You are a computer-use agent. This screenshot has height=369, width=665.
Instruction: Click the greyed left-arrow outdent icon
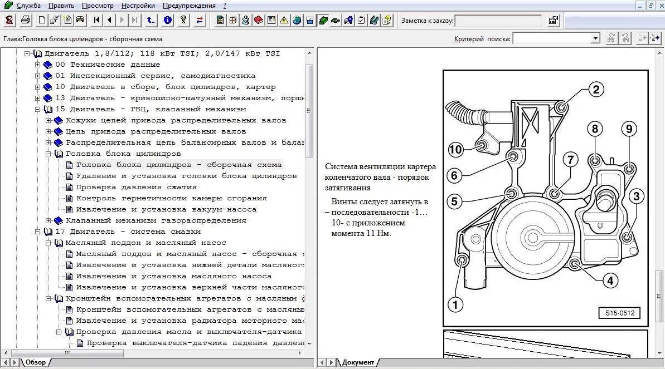pos(643,38)
